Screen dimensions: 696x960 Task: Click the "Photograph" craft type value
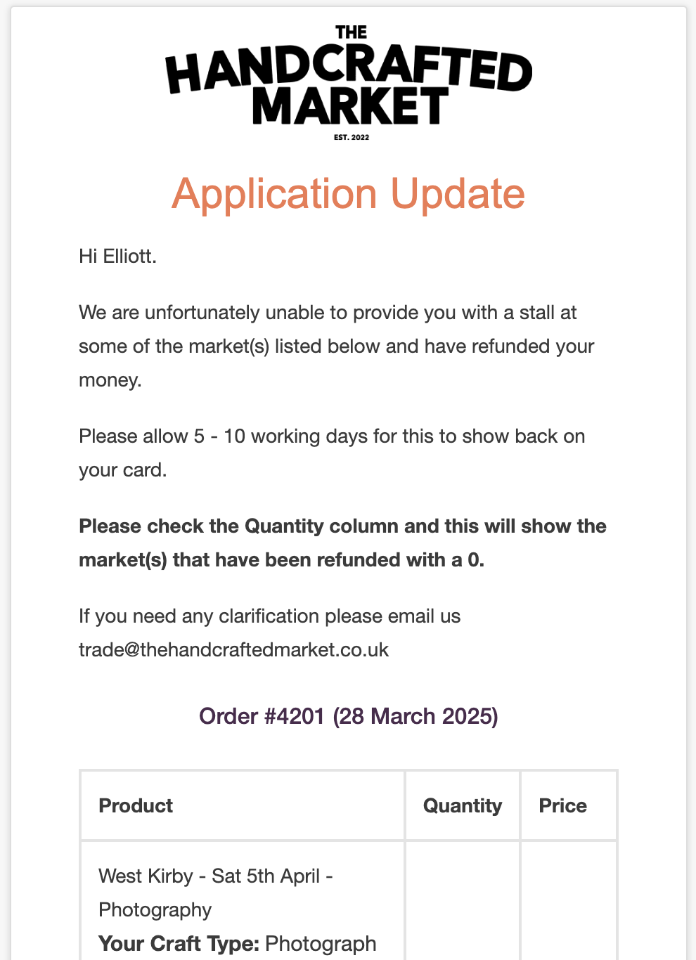(x=321, y=943)
